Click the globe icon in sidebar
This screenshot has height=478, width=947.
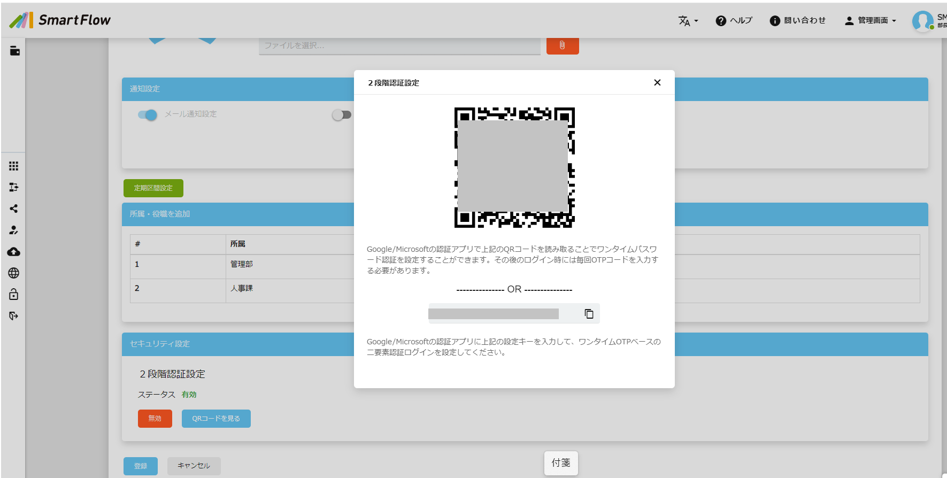pos(14,273)
